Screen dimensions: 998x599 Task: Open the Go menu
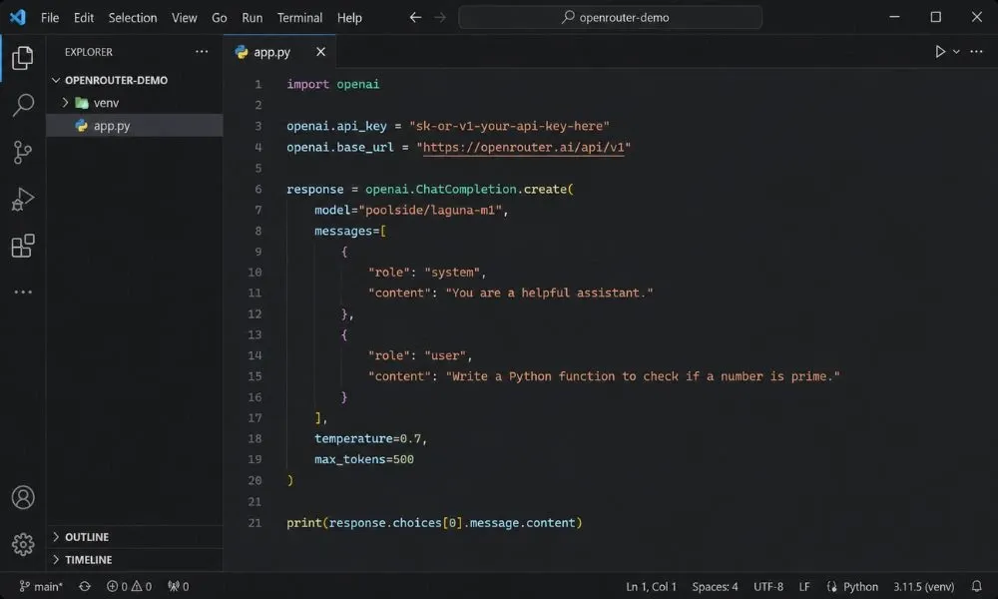(219, 17)
